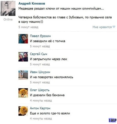Screen dimensions: 117x124
Task: Click the Мне нравится like link
Action: coord(102,27)
